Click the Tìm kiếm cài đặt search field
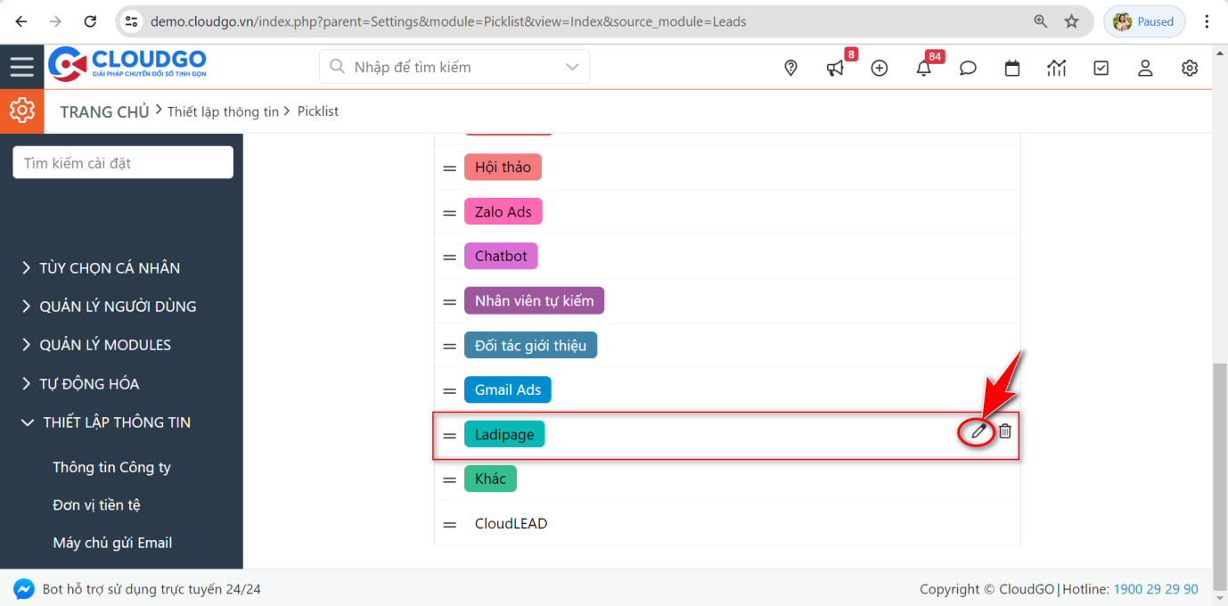 click(x=123, y=163)
